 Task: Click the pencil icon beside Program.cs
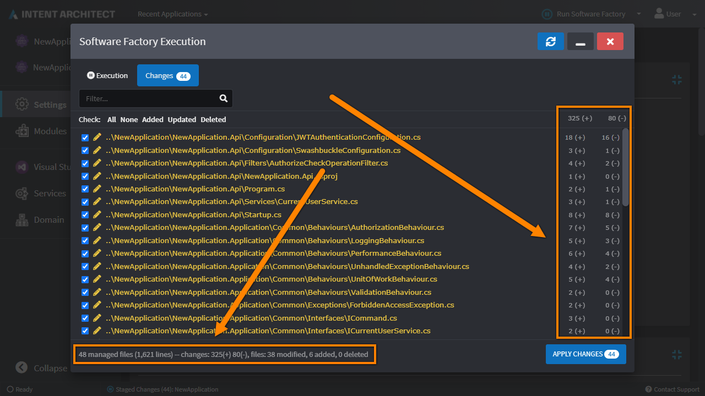point(97,189)
